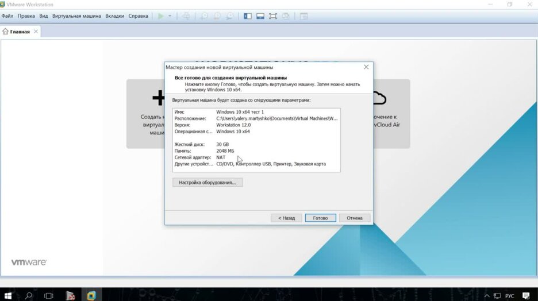
Task: Select the NAT network adapter value
Action: (221, 158)
